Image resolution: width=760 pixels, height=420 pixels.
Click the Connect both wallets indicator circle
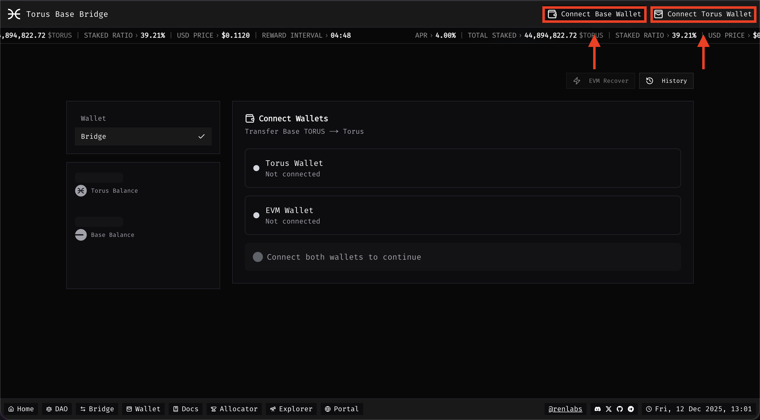point(258,257)
